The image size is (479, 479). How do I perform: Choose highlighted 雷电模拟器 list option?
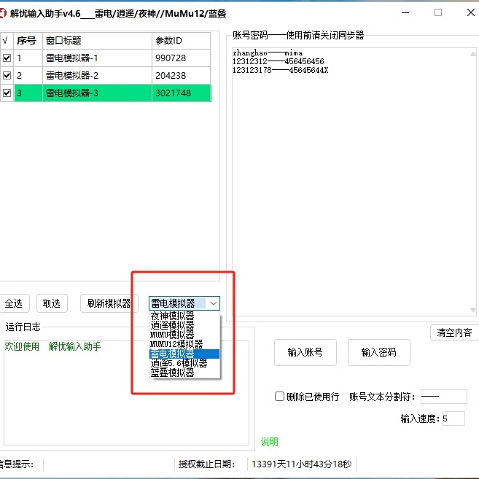[x=184, y=354]
